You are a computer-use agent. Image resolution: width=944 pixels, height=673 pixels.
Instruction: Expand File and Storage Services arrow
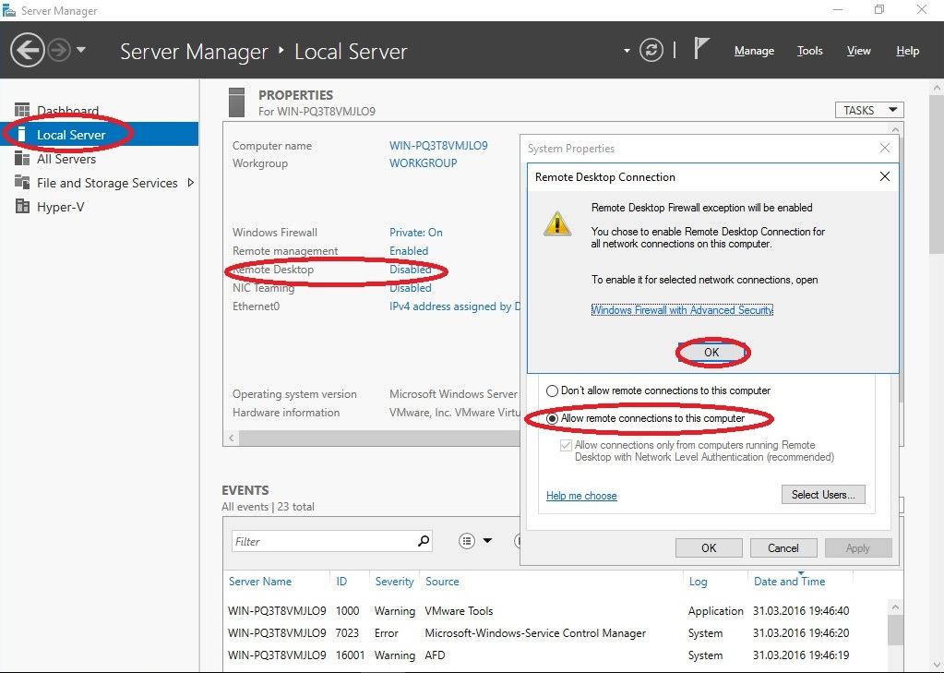(x=190, y=183)
